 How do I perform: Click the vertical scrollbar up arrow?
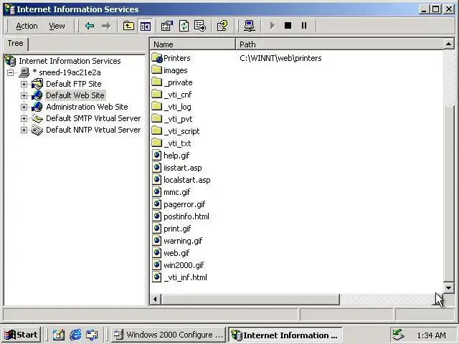pyautogui.click(x=448, y=44)
